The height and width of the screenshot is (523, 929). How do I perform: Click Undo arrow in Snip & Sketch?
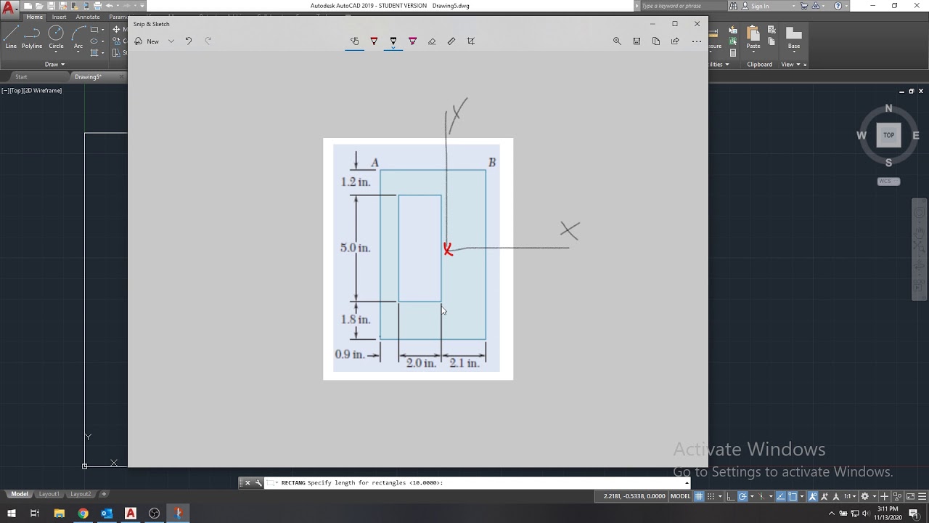pos(189,41)
